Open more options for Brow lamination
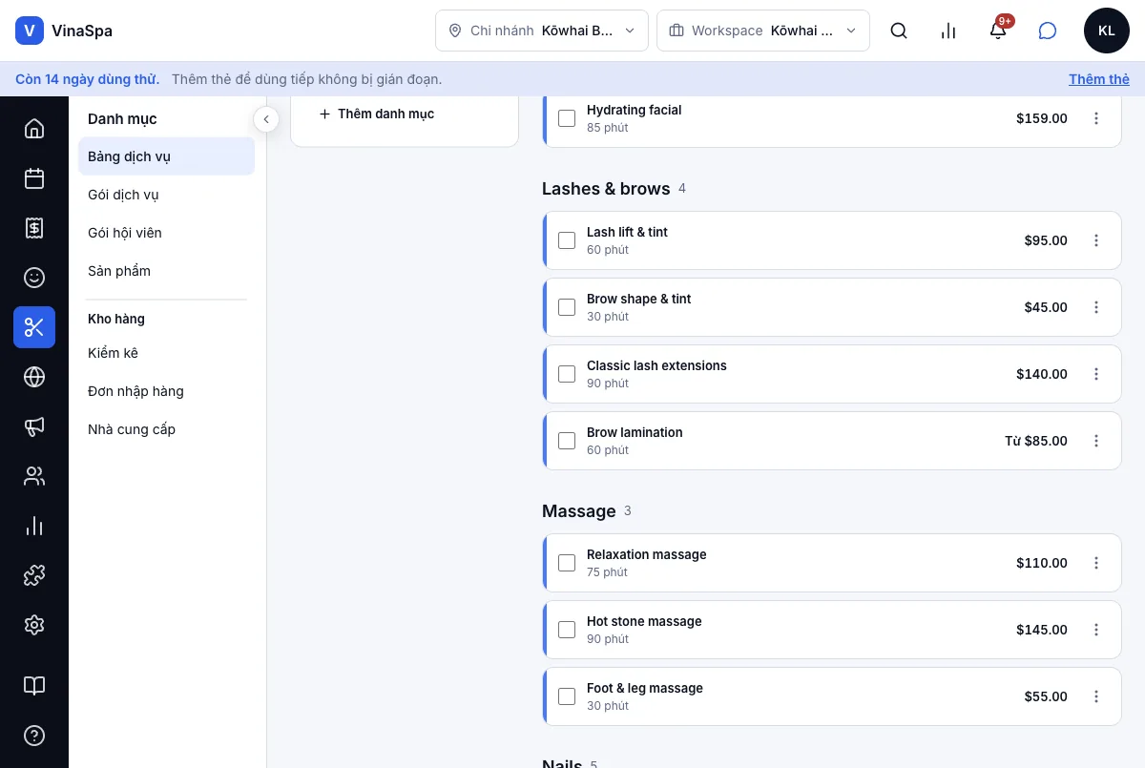This screenshot has width=1145, height=768. point(1096,441)
